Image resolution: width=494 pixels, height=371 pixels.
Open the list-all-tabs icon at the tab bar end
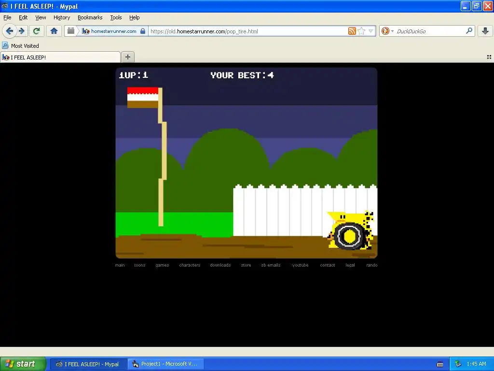coord(489,57)
